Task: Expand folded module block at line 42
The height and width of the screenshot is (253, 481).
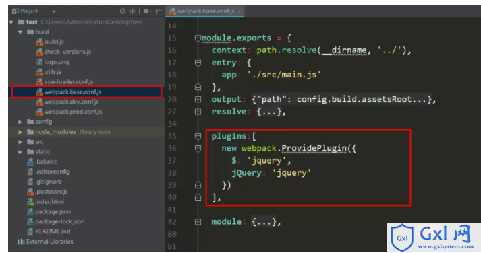Action: click(198, 222)
